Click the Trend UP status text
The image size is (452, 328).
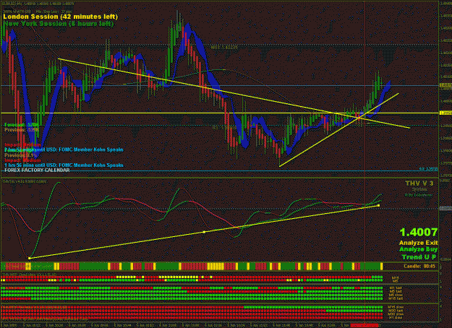[419, 257]
